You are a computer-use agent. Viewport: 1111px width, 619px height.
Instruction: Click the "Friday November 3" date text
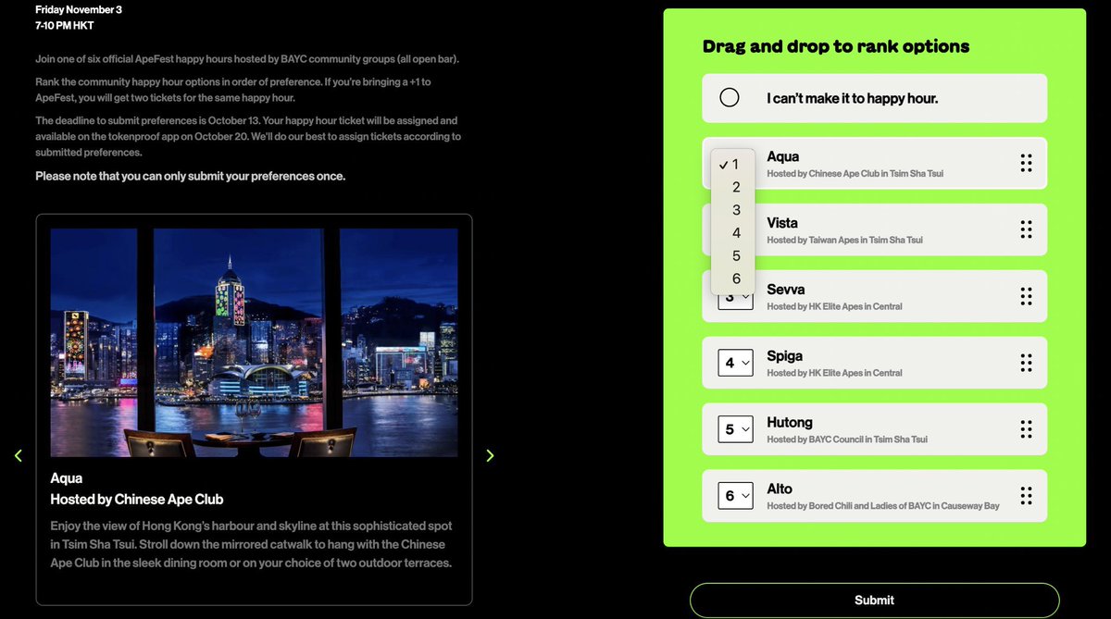79,9
